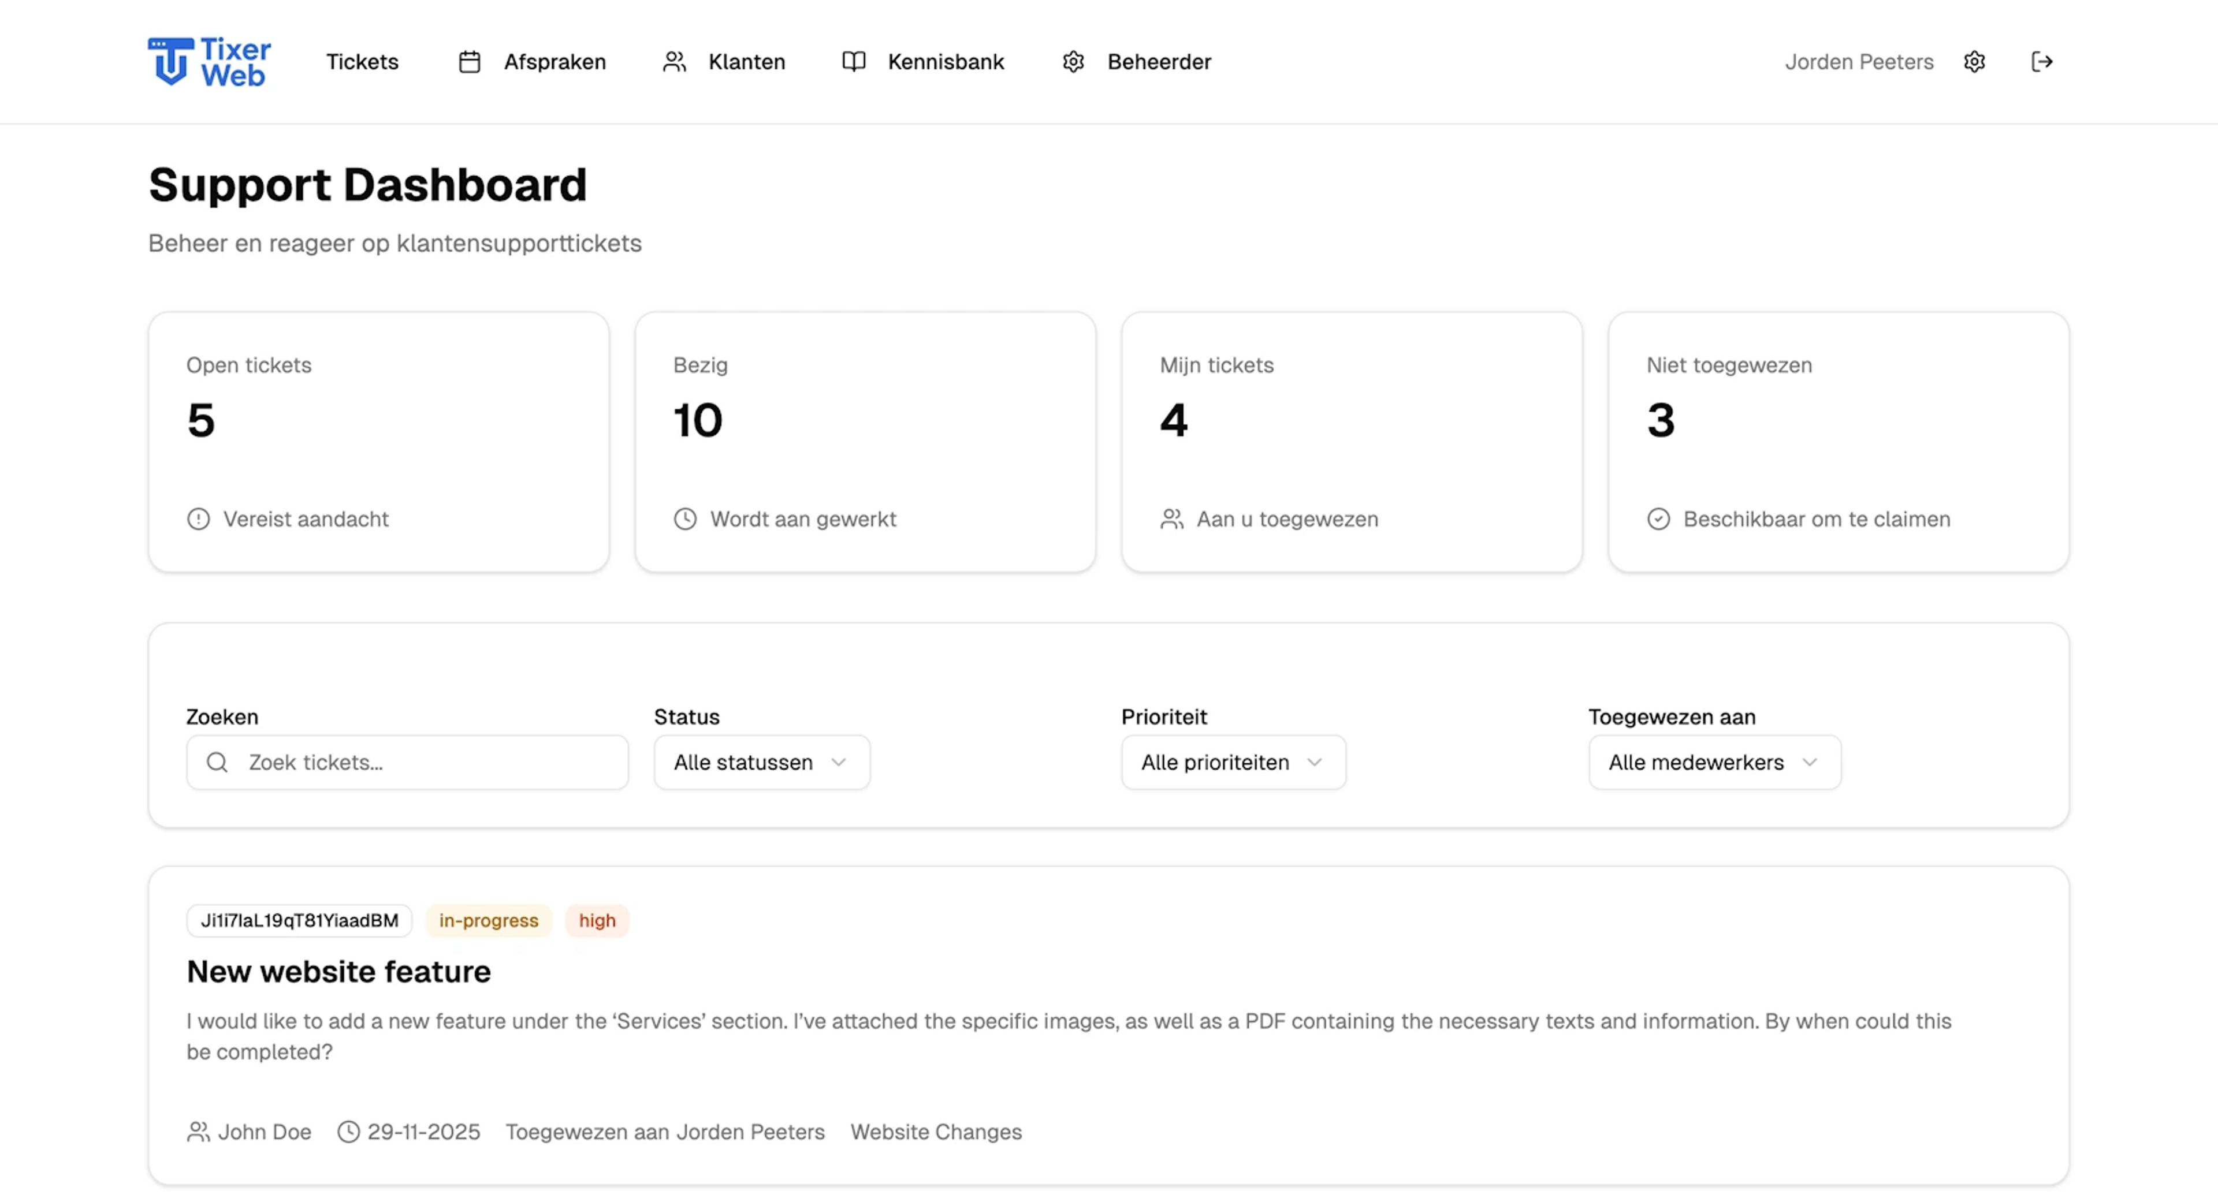Open the New website feature ticket

pos(338,972)
